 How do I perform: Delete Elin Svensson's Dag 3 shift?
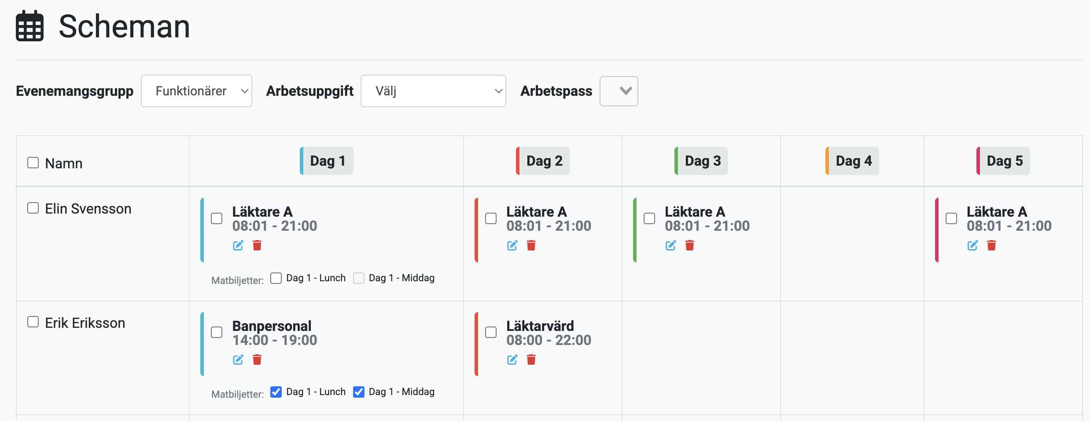[x=690, y=246]
